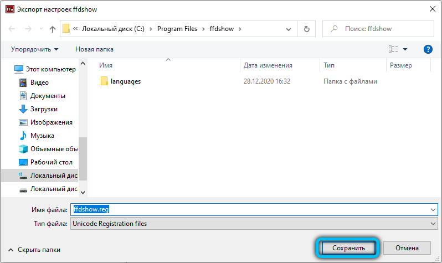Image resolution: width=442 pixels, height=263 pixels.
Task: Click the Папка с файлами type cell
Action: [350, 81]
